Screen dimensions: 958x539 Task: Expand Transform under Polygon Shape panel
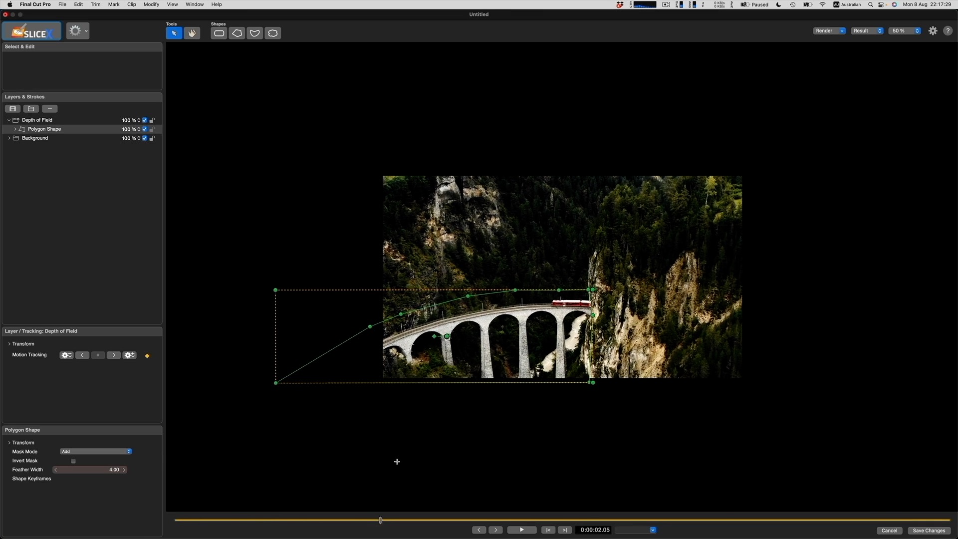(x=9, y=443)
